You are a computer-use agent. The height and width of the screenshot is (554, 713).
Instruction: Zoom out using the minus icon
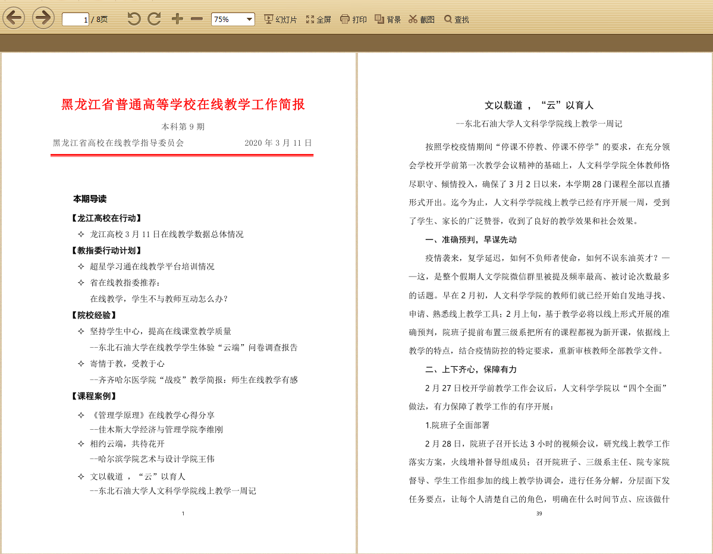pos(196,18)
